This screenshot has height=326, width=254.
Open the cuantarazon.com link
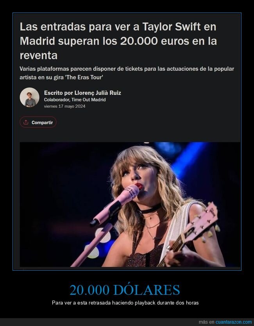(x=234, y=322)
